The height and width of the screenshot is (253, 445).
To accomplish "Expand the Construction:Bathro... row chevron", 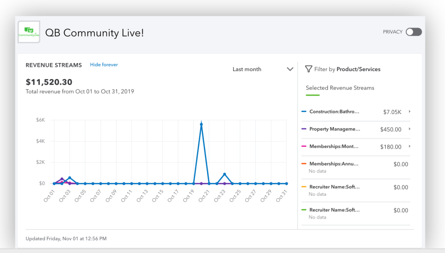I will [409, 111].
